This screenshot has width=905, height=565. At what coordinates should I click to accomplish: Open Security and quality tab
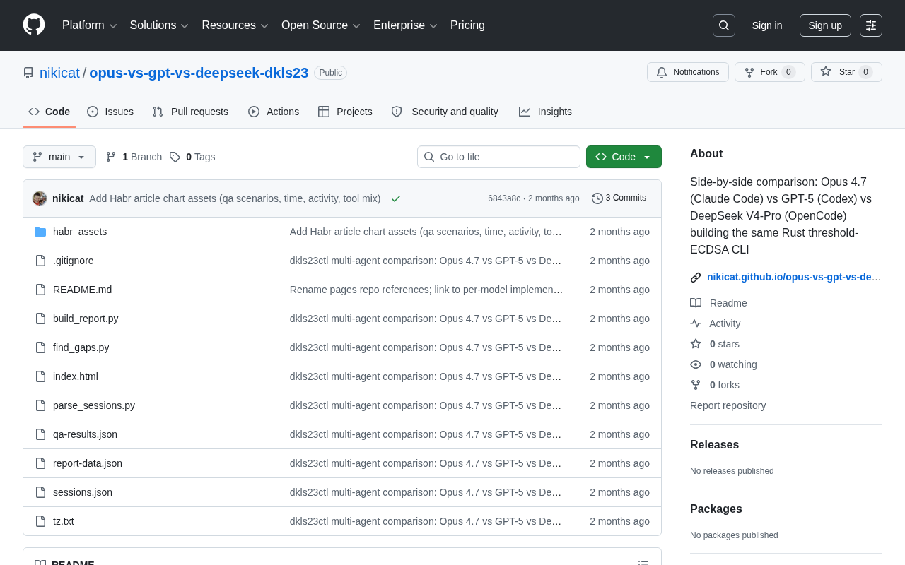[445, 112]
